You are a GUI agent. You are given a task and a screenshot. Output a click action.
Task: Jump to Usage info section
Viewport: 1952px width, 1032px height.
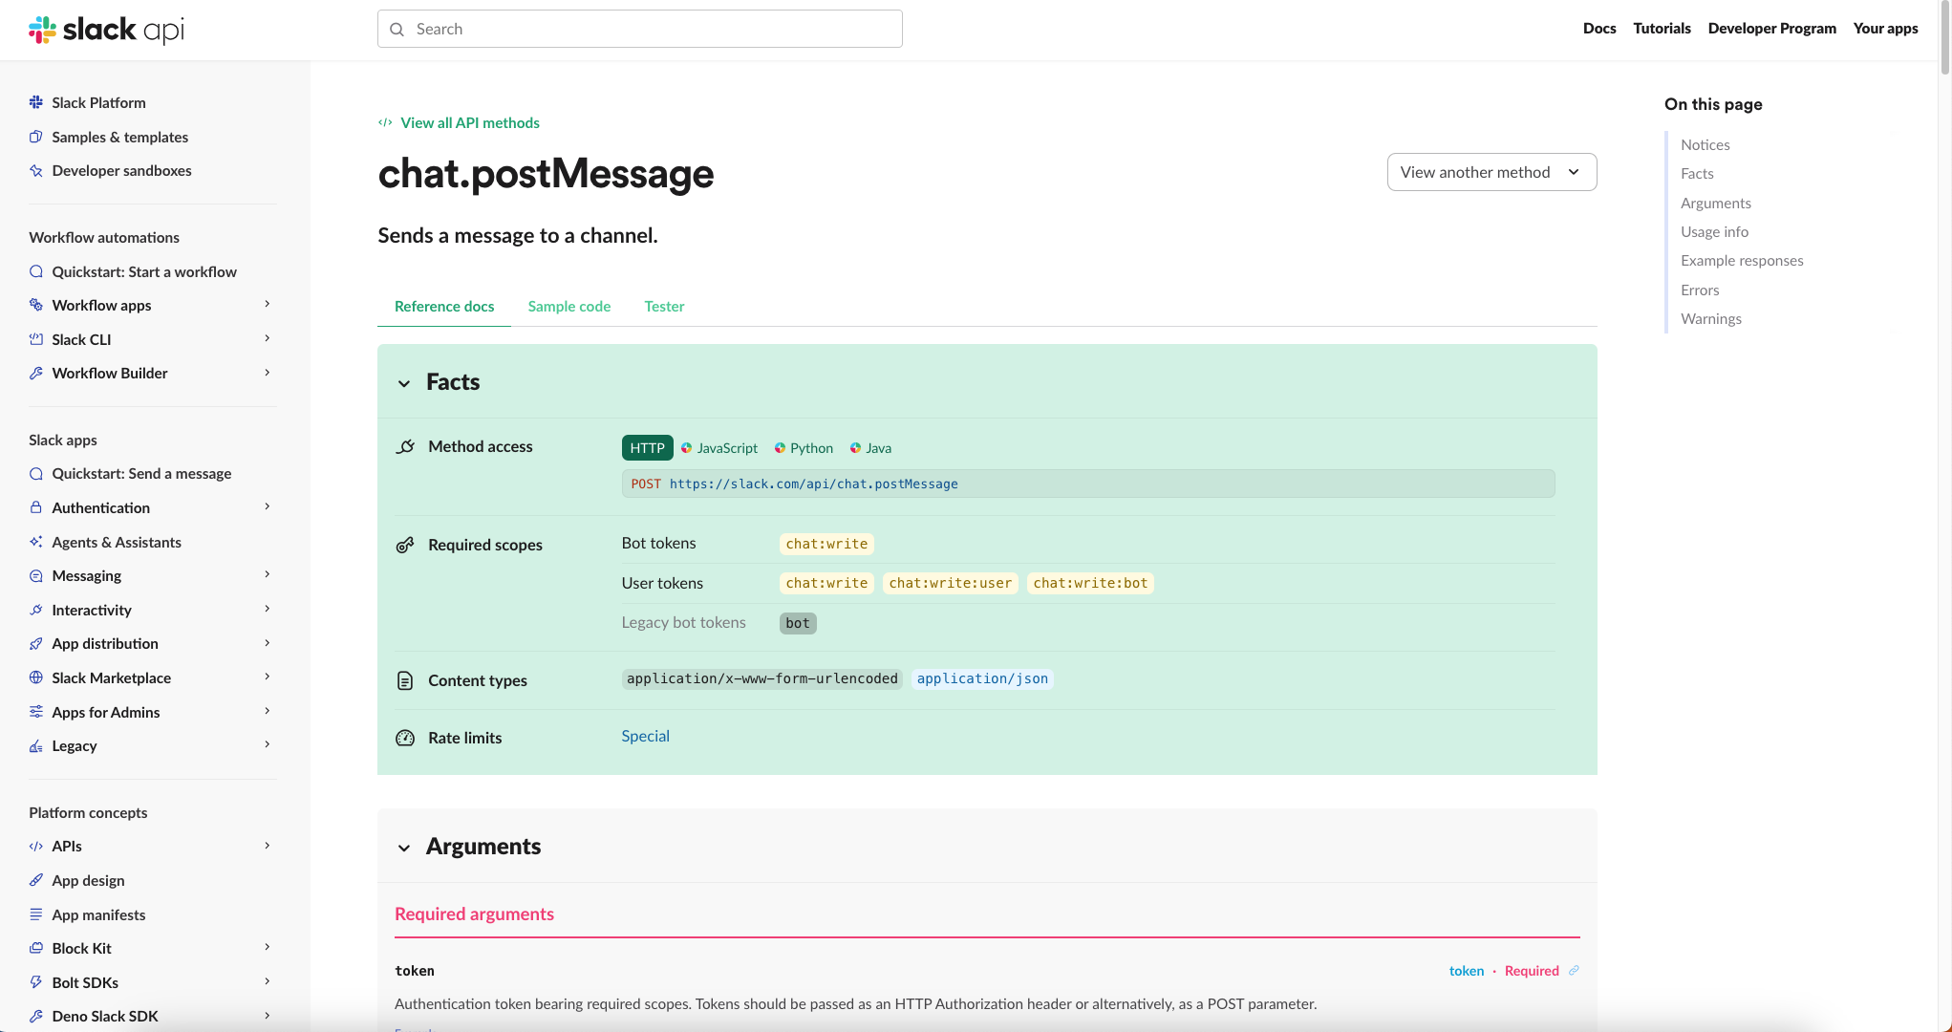(x=1714, y=231)
